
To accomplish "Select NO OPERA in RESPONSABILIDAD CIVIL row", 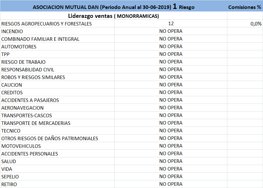I will click(171, 69).
